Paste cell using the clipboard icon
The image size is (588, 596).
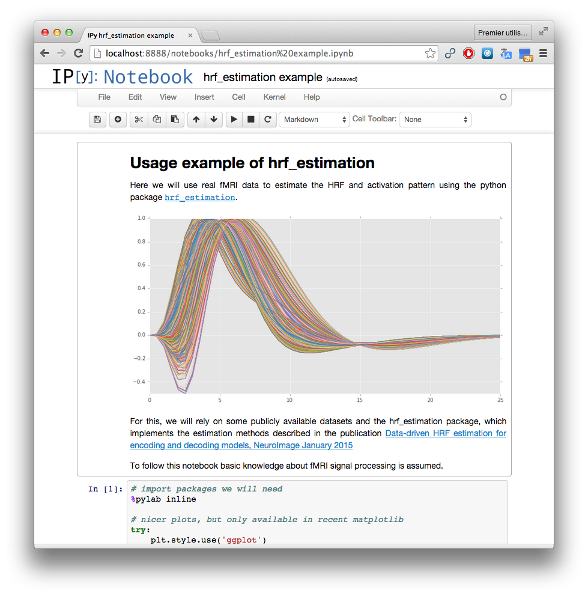click(x=175, y=120)
